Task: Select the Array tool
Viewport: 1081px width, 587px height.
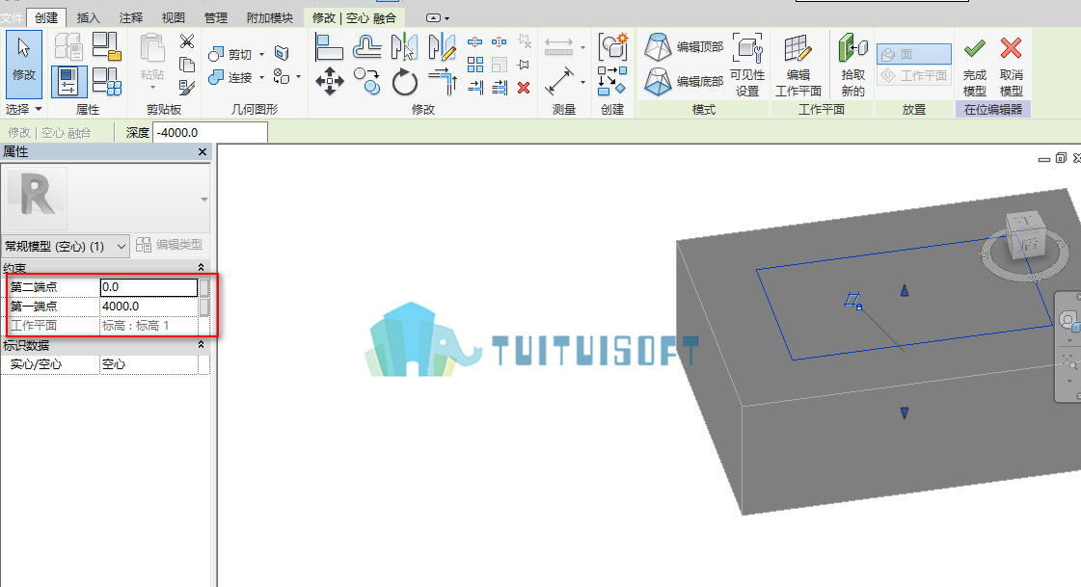Action: [x=475, y=65]
